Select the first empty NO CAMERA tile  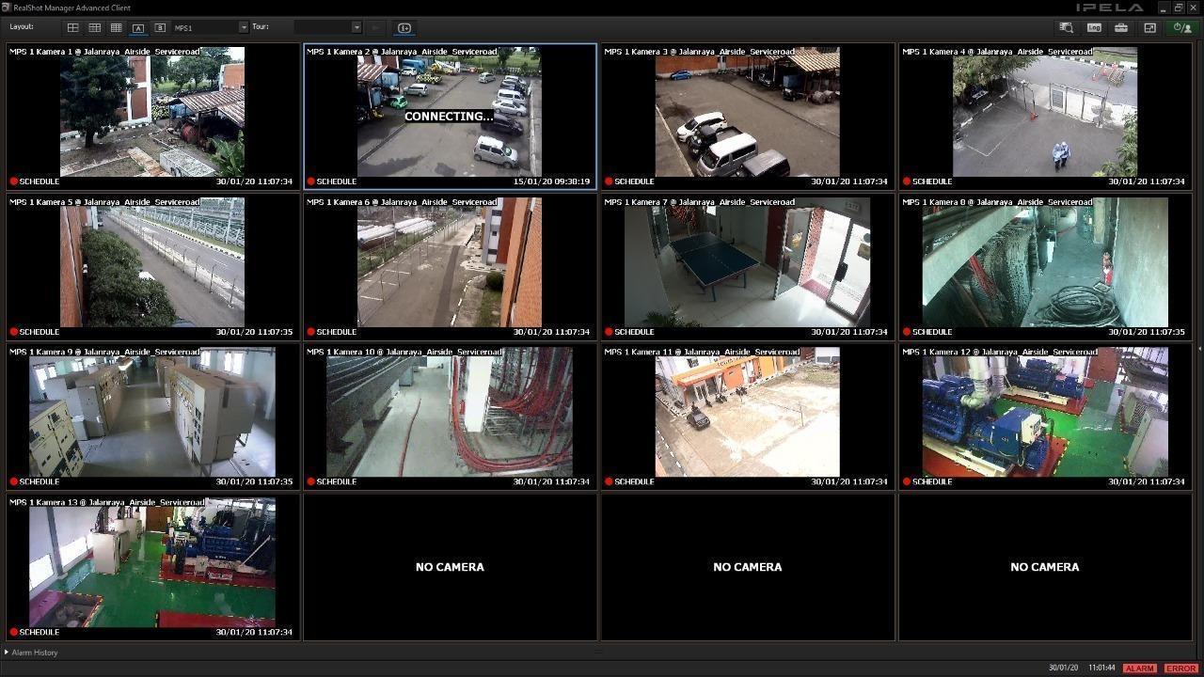(450, 567)
